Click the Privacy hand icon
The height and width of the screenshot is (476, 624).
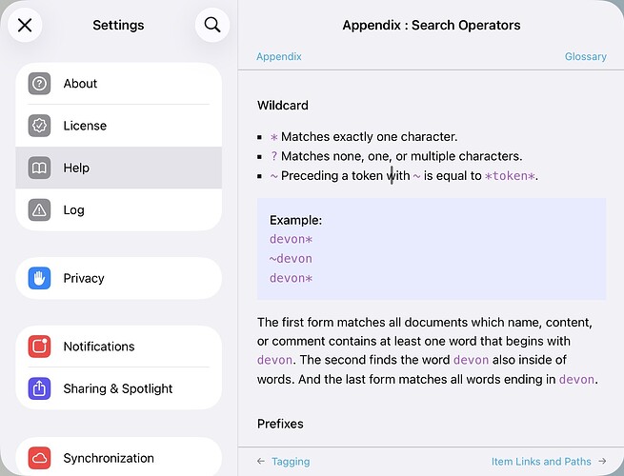click(x=39, y=278)
